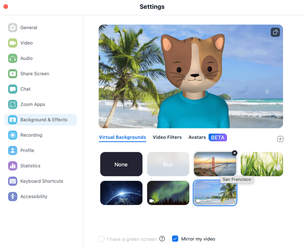Enable the 'I have a green screen' checkbox

tap(101, 239)
